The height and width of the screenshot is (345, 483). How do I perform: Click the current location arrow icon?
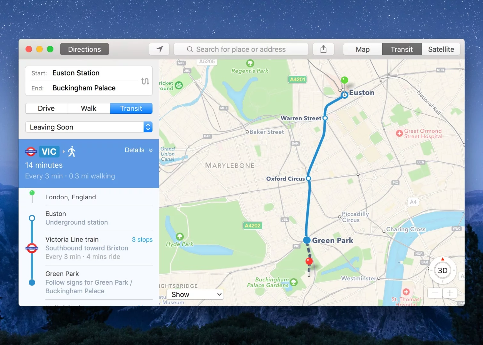[159, 49]
